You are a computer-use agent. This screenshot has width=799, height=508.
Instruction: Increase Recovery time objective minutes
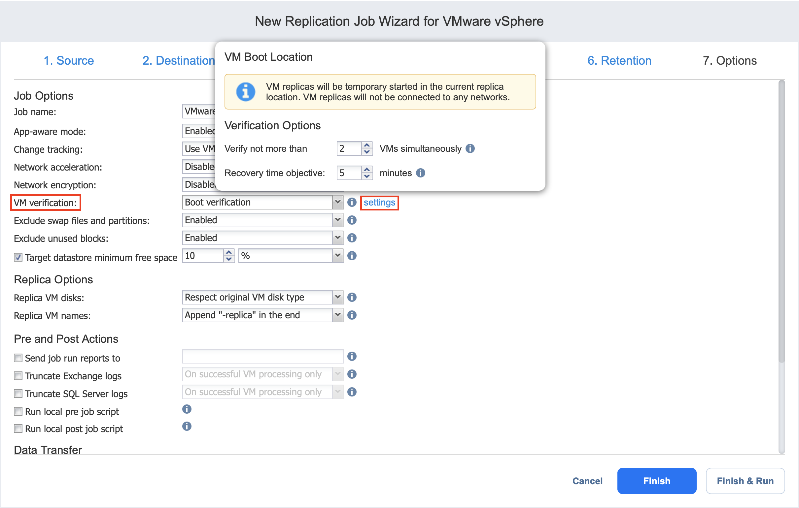click(367, 170)
